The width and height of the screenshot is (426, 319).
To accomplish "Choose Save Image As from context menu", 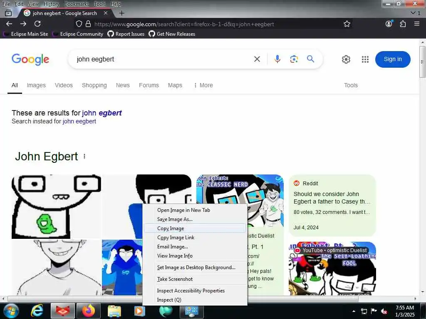I will click(x=195, y=219).
